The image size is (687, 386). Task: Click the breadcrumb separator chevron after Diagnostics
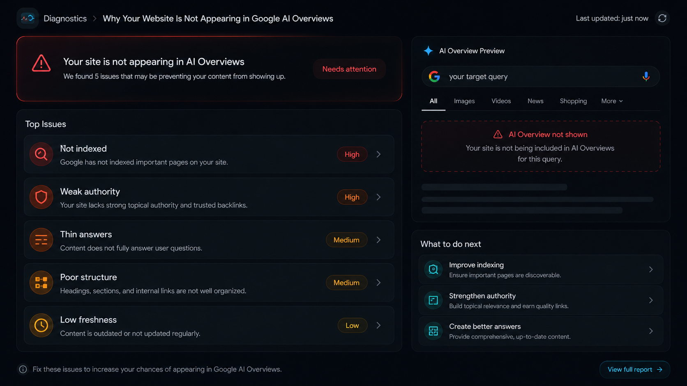(95, 18)
